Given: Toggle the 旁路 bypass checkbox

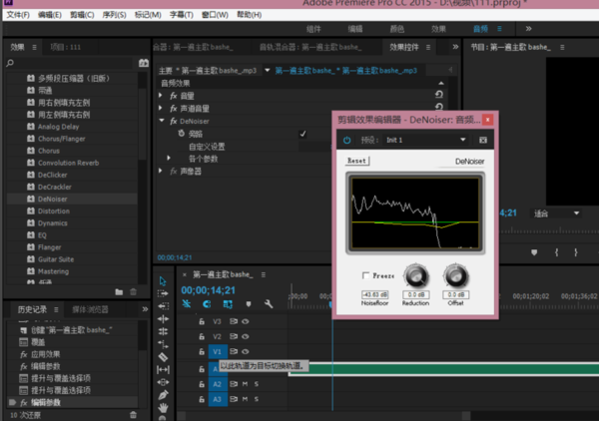Looking at the screenshot, I should pyautogui.click(x=302, y=134).
